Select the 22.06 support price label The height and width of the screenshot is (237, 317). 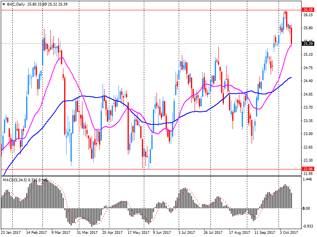[308, 169]
